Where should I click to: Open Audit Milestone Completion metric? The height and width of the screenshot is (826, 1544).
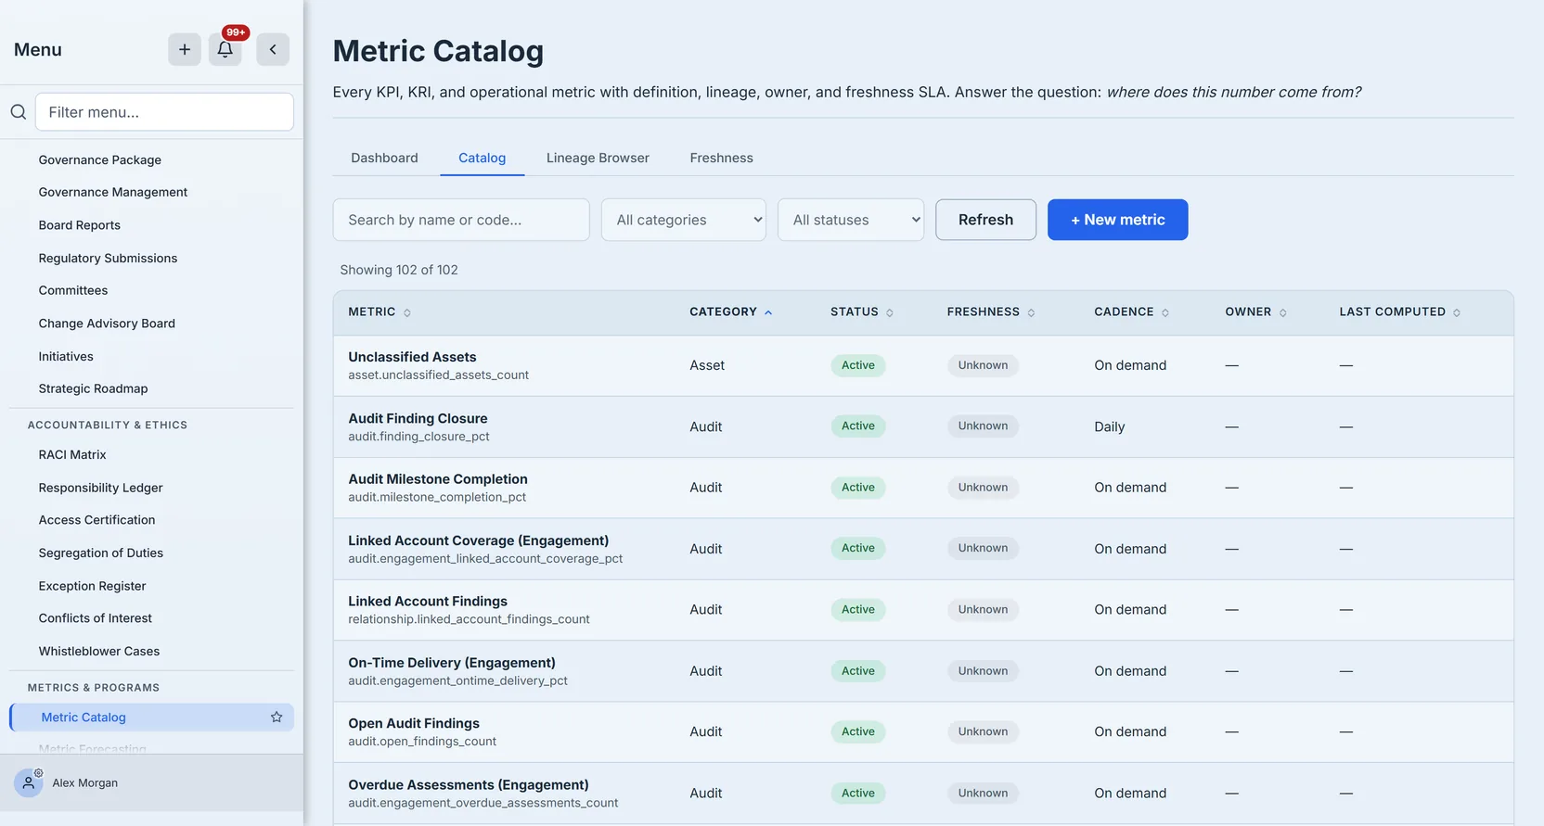point(438,479)
